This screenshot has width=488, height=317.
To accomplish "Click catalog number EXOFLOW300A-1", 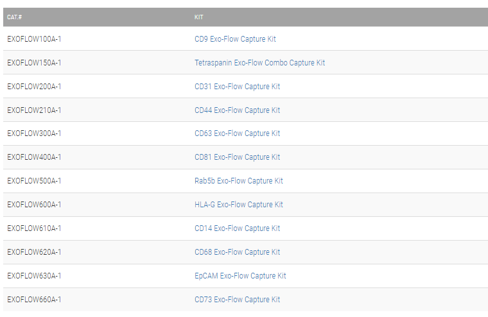I will 34,133.
